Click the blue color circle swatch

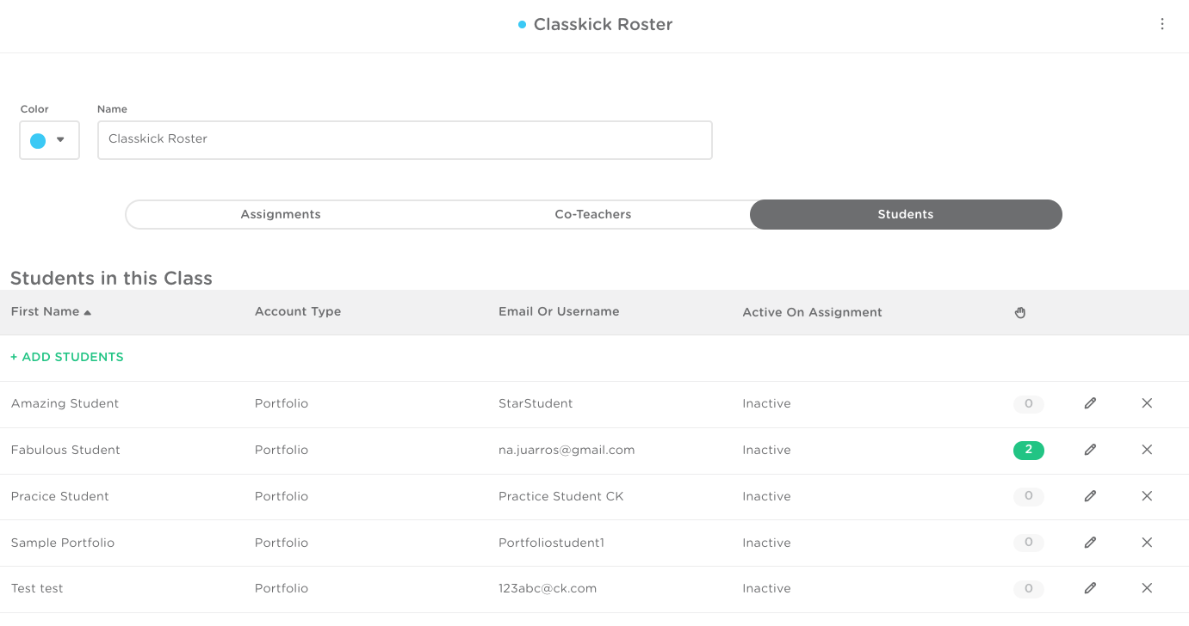38,140
